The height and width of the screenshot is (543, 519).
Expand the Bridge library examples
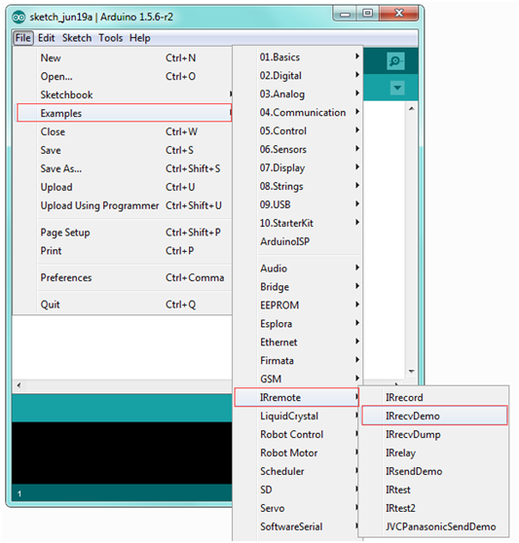[x=298, y=287]
